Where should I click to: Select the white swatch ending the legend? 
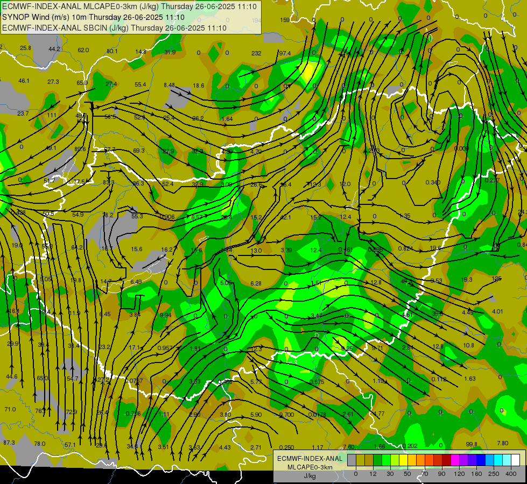point(516,460)
